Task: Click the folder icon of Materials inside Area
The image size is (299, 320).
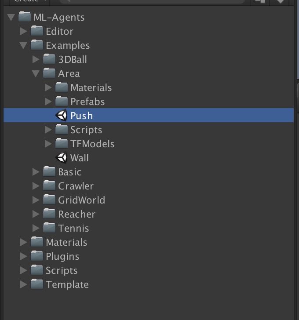Action: tap(62, 87)
